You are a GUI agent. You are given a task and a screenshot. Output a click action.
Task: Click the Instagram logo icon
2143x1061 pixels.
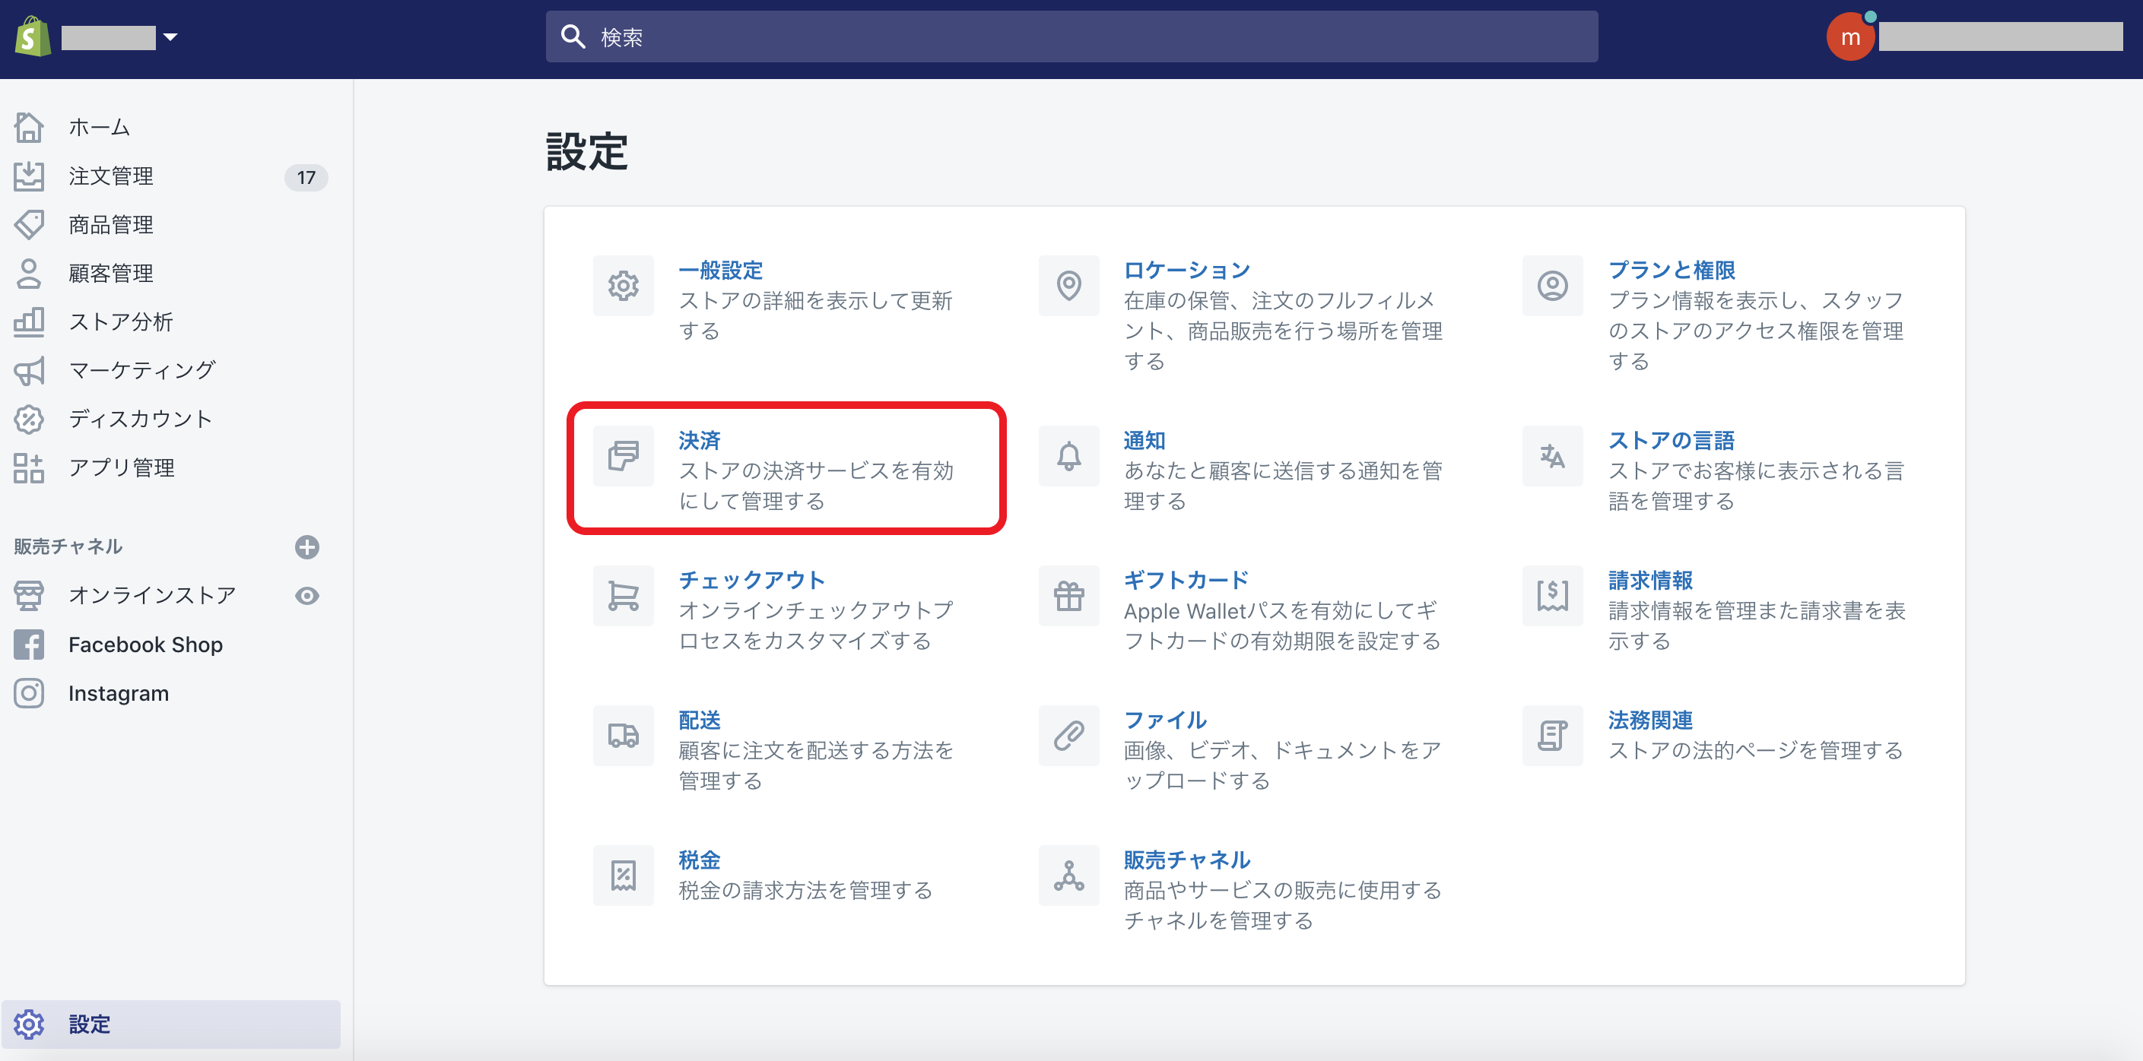point(29,692)
